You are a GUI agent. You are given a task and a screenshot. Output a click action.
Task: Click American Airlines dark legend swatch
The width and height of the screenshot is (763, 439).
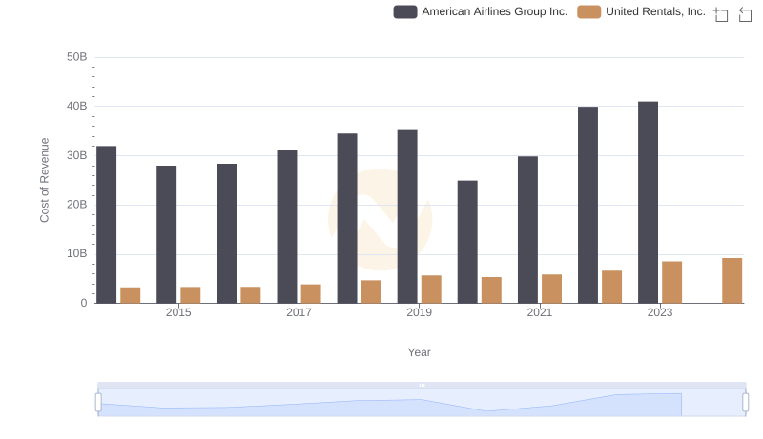405,11
